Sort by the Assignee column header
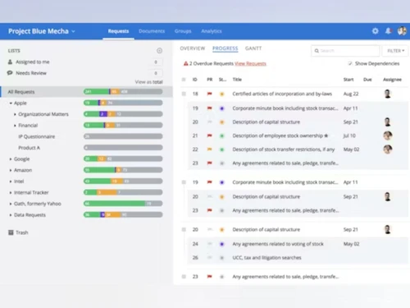Viewport: 410px width, 308px height. [x=392, y=80]
